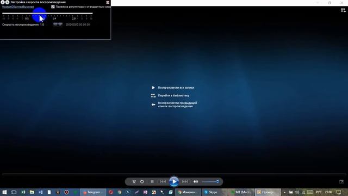
Task: Adjust the player volume slider
Action: point(210,181)
